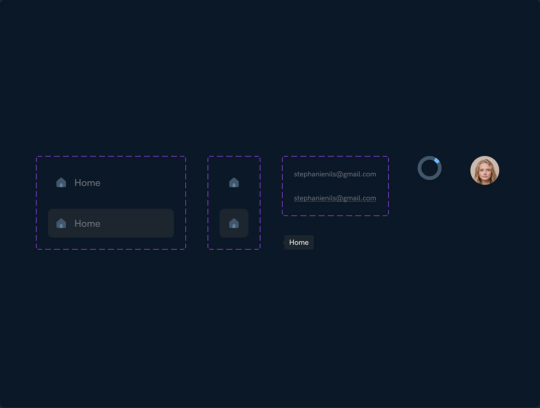540x408 pixels.
Task: Click the Home tooltip label
Action: click(299, 242)
